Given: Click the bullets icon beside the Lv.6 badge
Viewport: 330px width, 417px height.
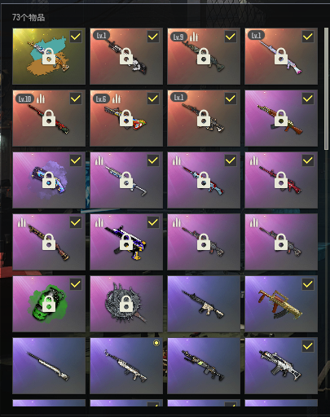Looking at the screenshot, I should click(x=117, y=99).
